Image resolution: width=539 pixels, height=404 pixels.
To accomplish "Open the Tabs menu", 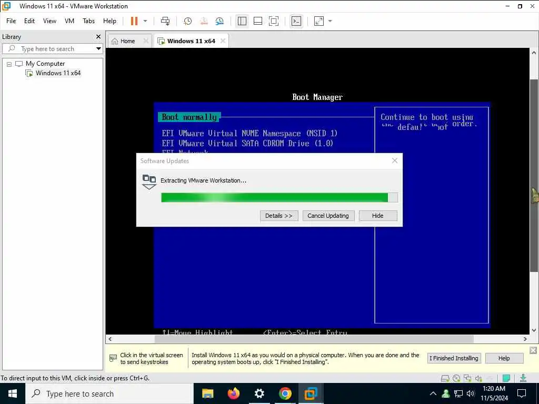I will 88,21.
